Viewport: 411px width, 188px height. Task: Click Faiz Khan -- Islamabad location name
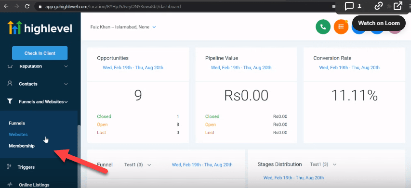point(120,27)
